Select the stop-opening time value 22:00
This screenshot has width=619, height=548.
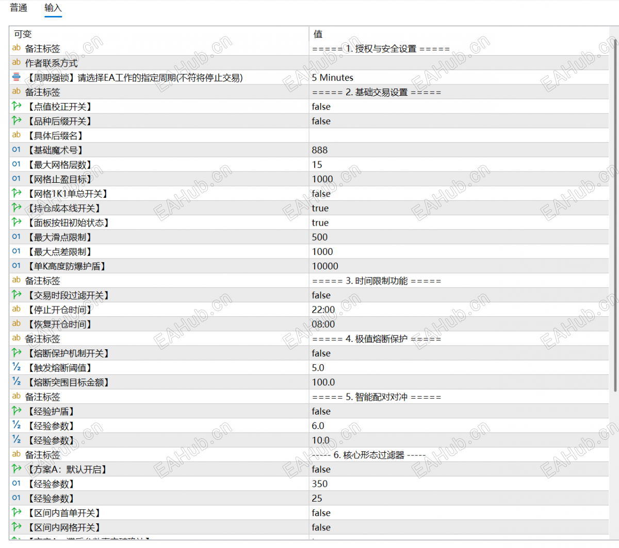click(323, 310)
